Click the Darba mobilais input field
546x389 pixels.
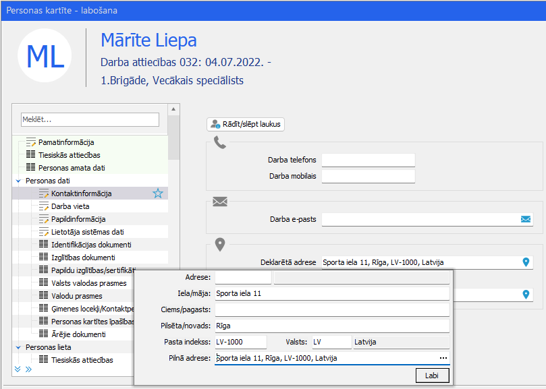pos(368,176)
